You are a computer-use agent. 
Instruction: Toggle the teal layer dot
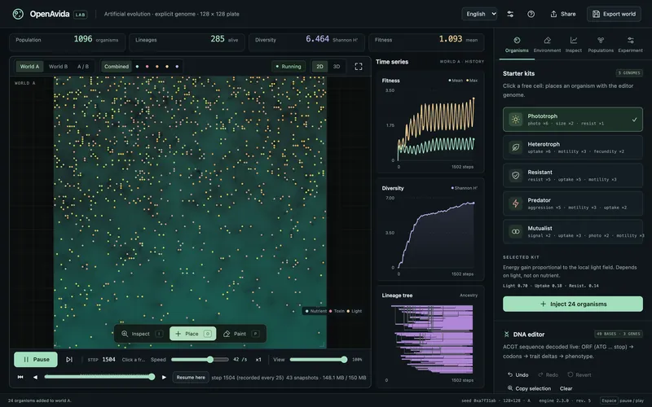[137, 67]
